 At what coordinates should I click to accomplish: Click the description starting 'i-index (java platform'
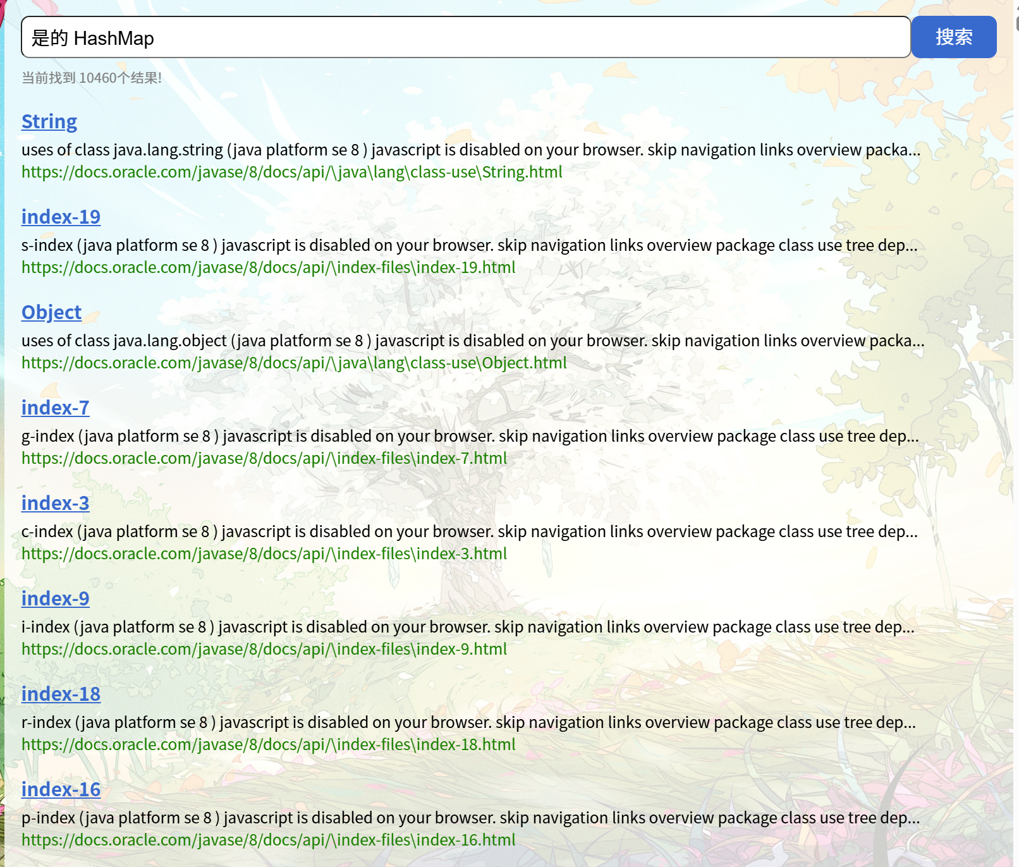point(468,627)
